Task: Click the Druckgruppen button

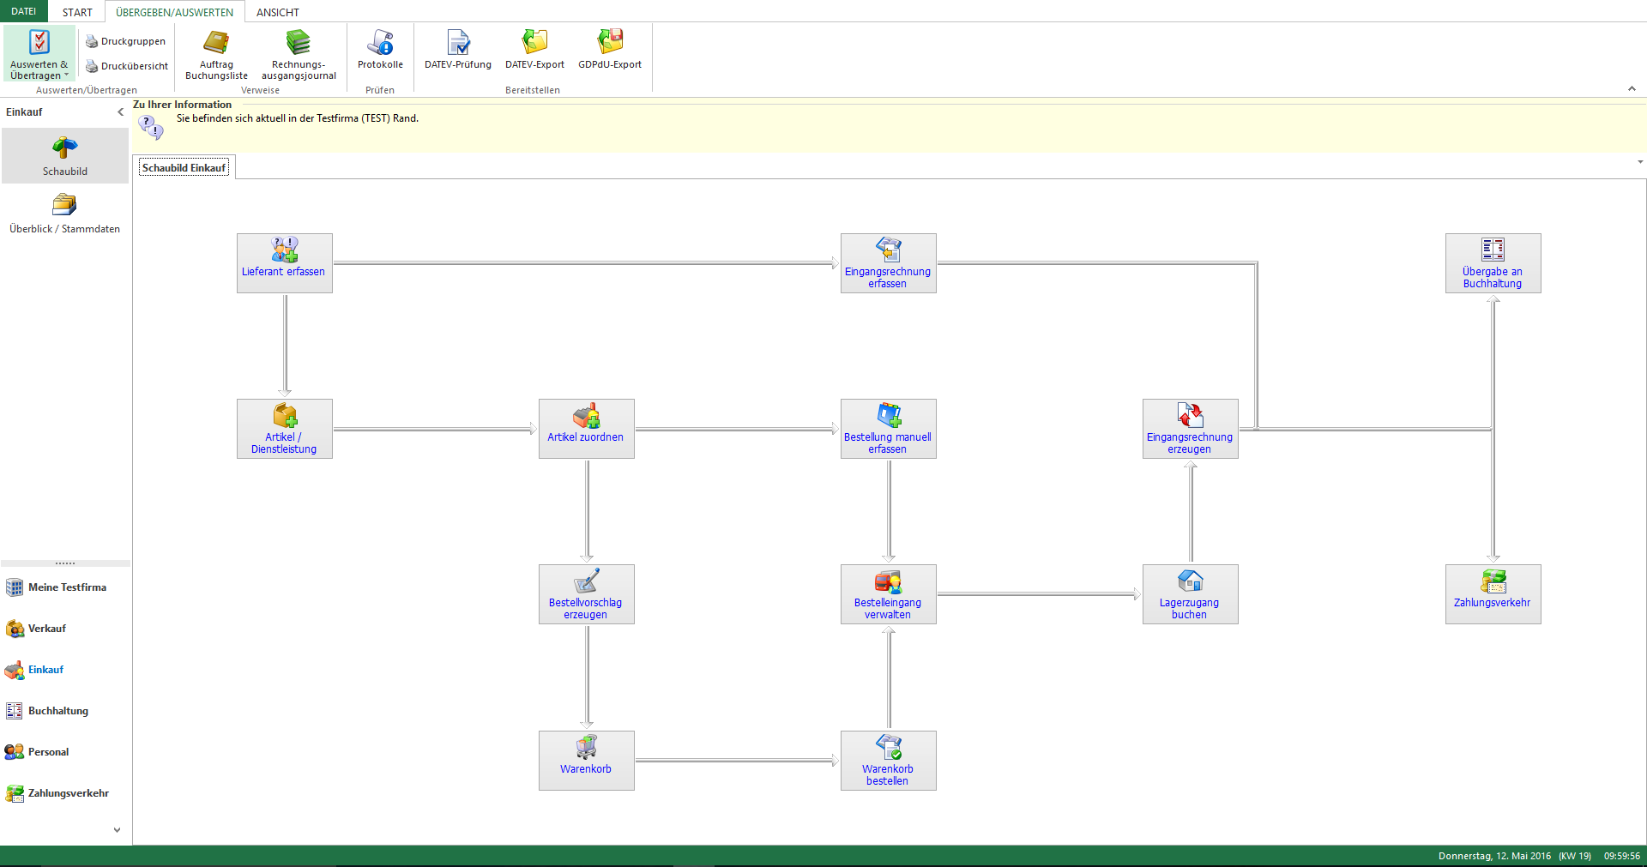Action: click(x=125, y=41)
